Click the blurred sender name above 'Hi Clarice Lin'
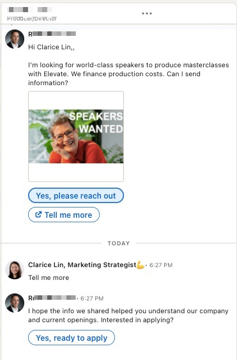Screen dimensions: 237x360 [52, 34]
